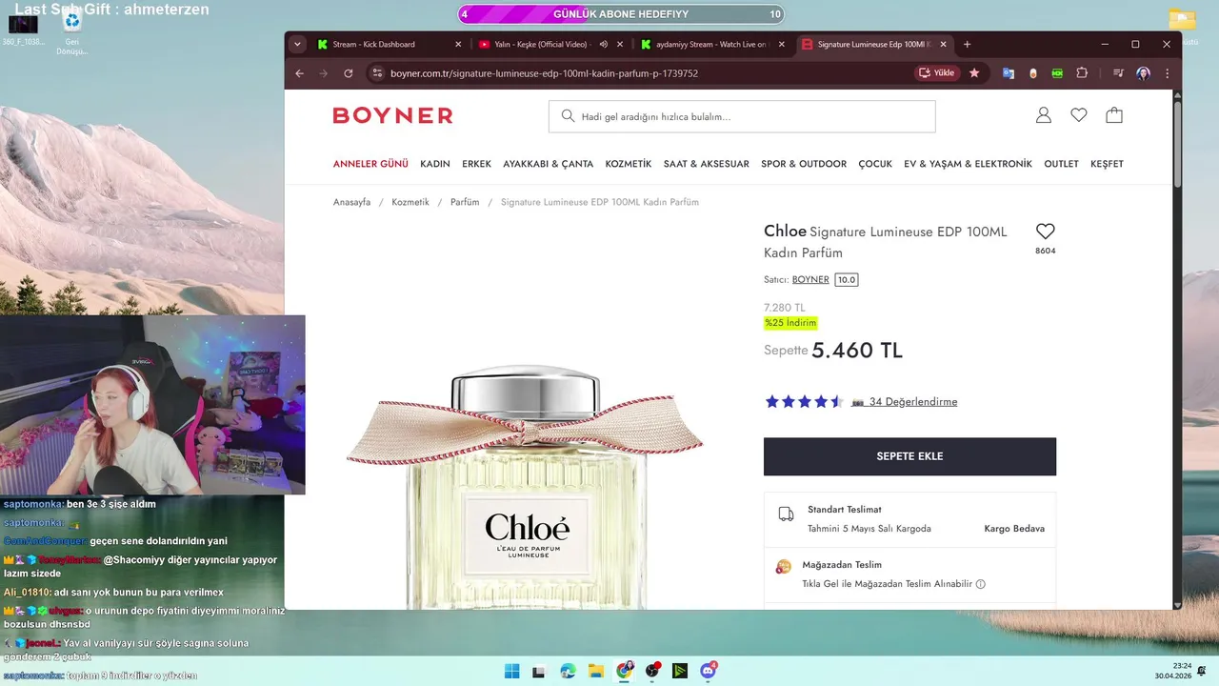This screenshot has height=686, width=1219.
Task: Go to Parfüm breadcrumb
Action: [x=465, y=202]
